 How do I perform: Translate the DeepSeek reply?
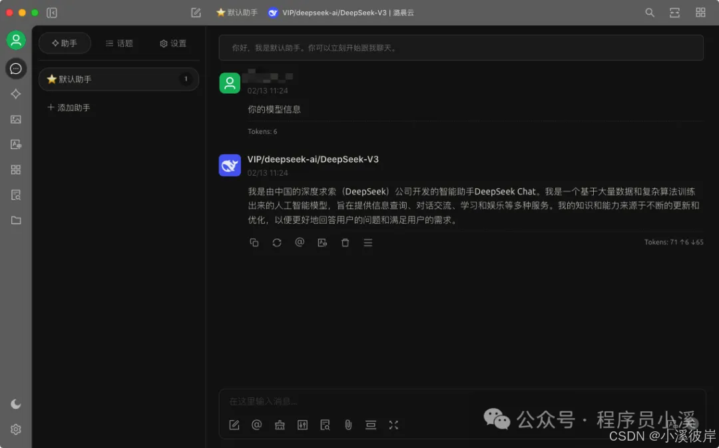tap(322, 242)
